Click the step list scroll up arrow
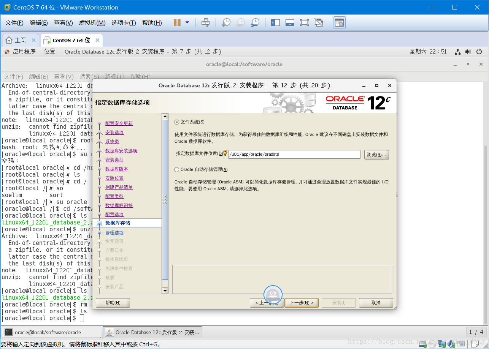489x349 pixels. [165, 116]
